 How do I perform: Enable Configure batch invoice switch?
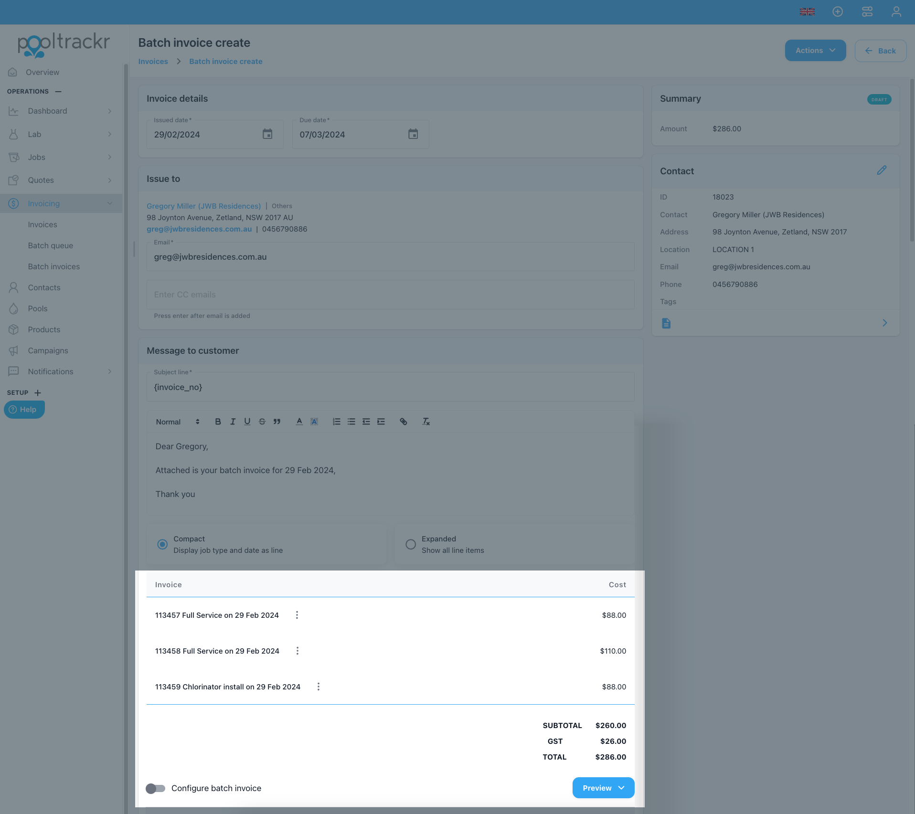click(x=155, y=788)
